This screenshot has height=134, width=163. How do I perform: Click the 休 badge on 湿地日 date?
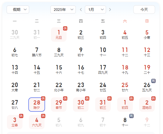(153, 98)
